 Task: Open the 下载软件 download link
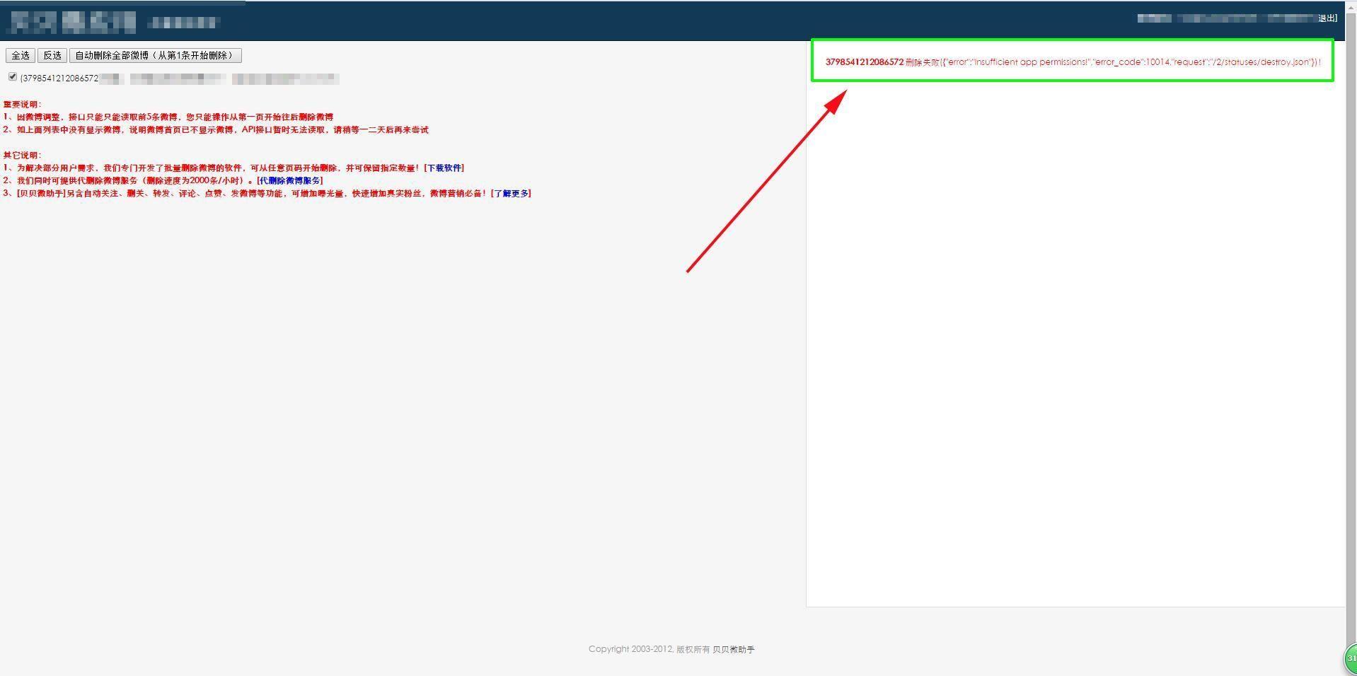coord(444,168)
